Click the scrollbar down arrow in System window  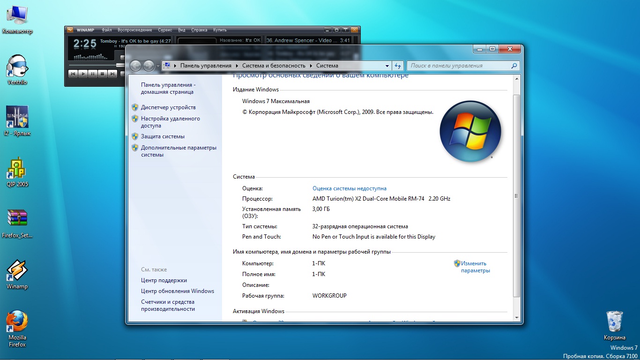coord(517,317)
